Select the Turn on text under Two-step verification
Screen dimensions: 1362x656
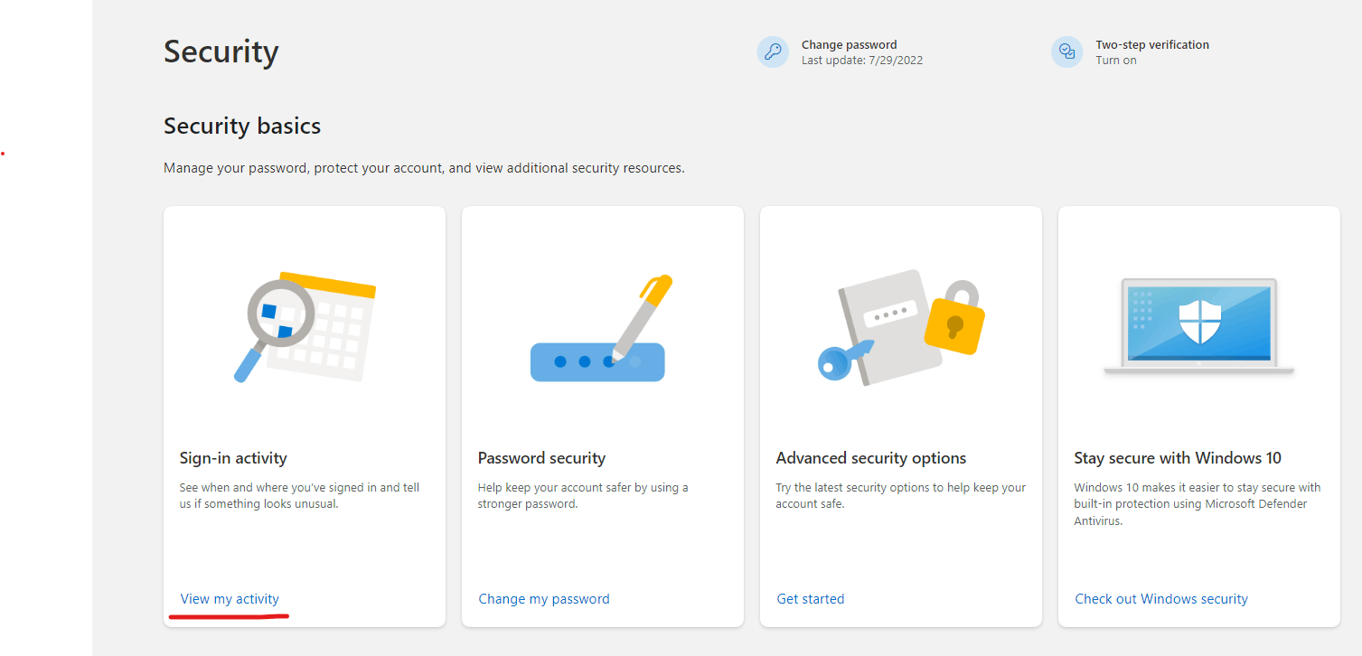point(1116,61)
